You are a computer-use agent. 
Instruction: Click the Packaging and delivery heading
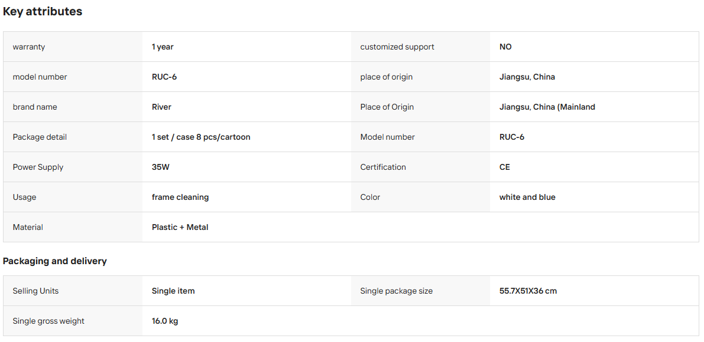(x=55, y=261)
